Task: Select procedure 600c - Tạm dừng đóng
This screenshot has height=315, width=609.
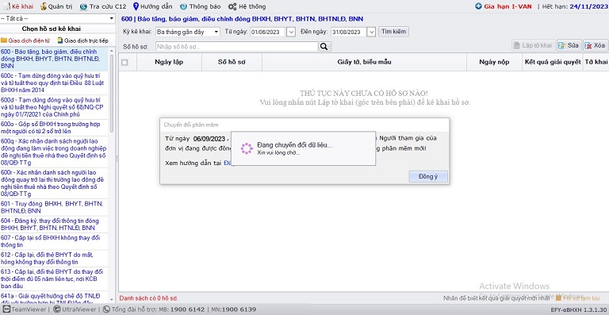Action: (x=54, y=83)
